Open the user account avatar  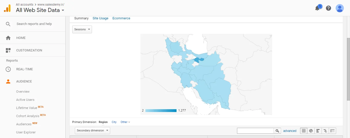pos(340,8)
